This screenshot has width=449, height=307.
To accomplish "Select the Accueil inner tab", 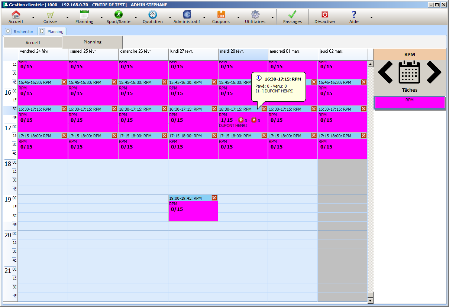I will point(33,43).
